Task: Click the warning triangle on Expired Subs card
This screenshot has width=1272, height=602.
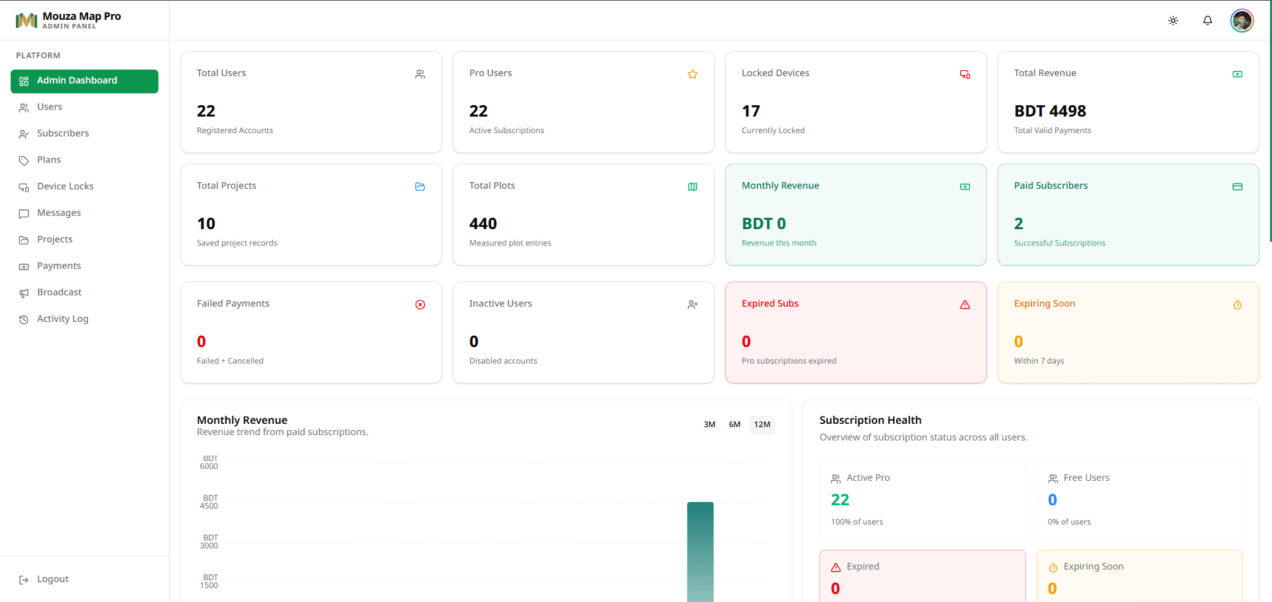Action: [965, 305]
